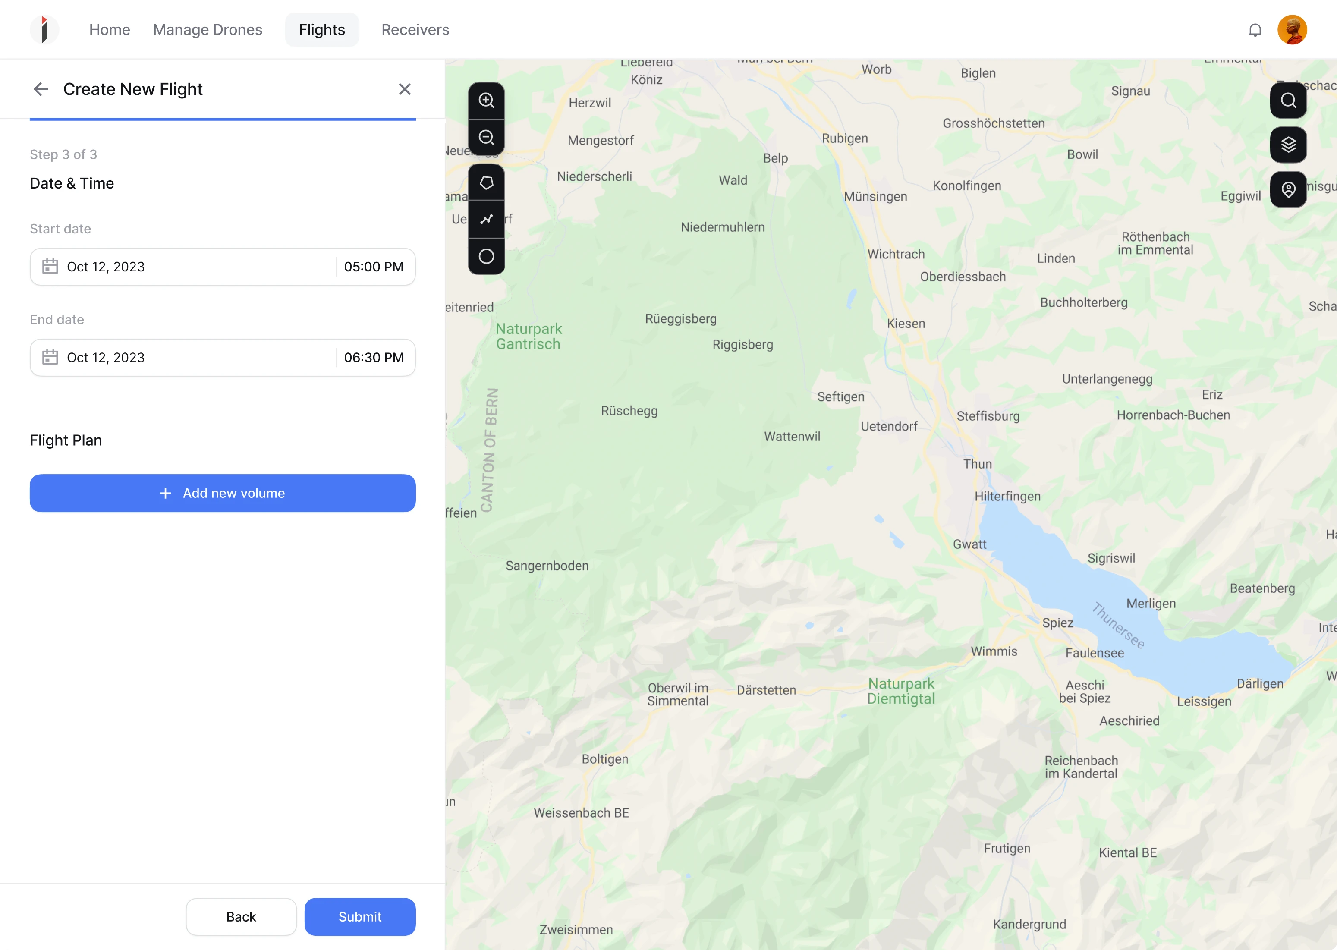Open the start date calendar picker

(x=50, y=266)
